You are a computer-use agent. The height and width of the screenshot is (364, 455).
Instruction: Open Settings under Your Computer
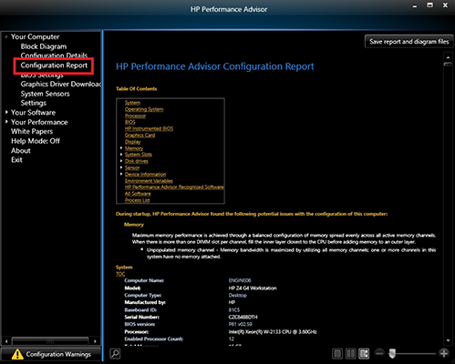coord(34,103)
